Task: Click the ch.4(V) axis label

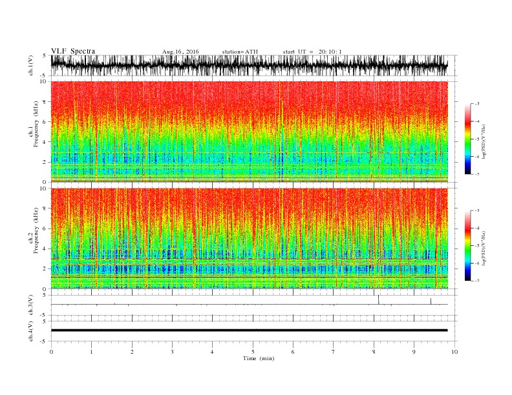Action: coord(31,331)
